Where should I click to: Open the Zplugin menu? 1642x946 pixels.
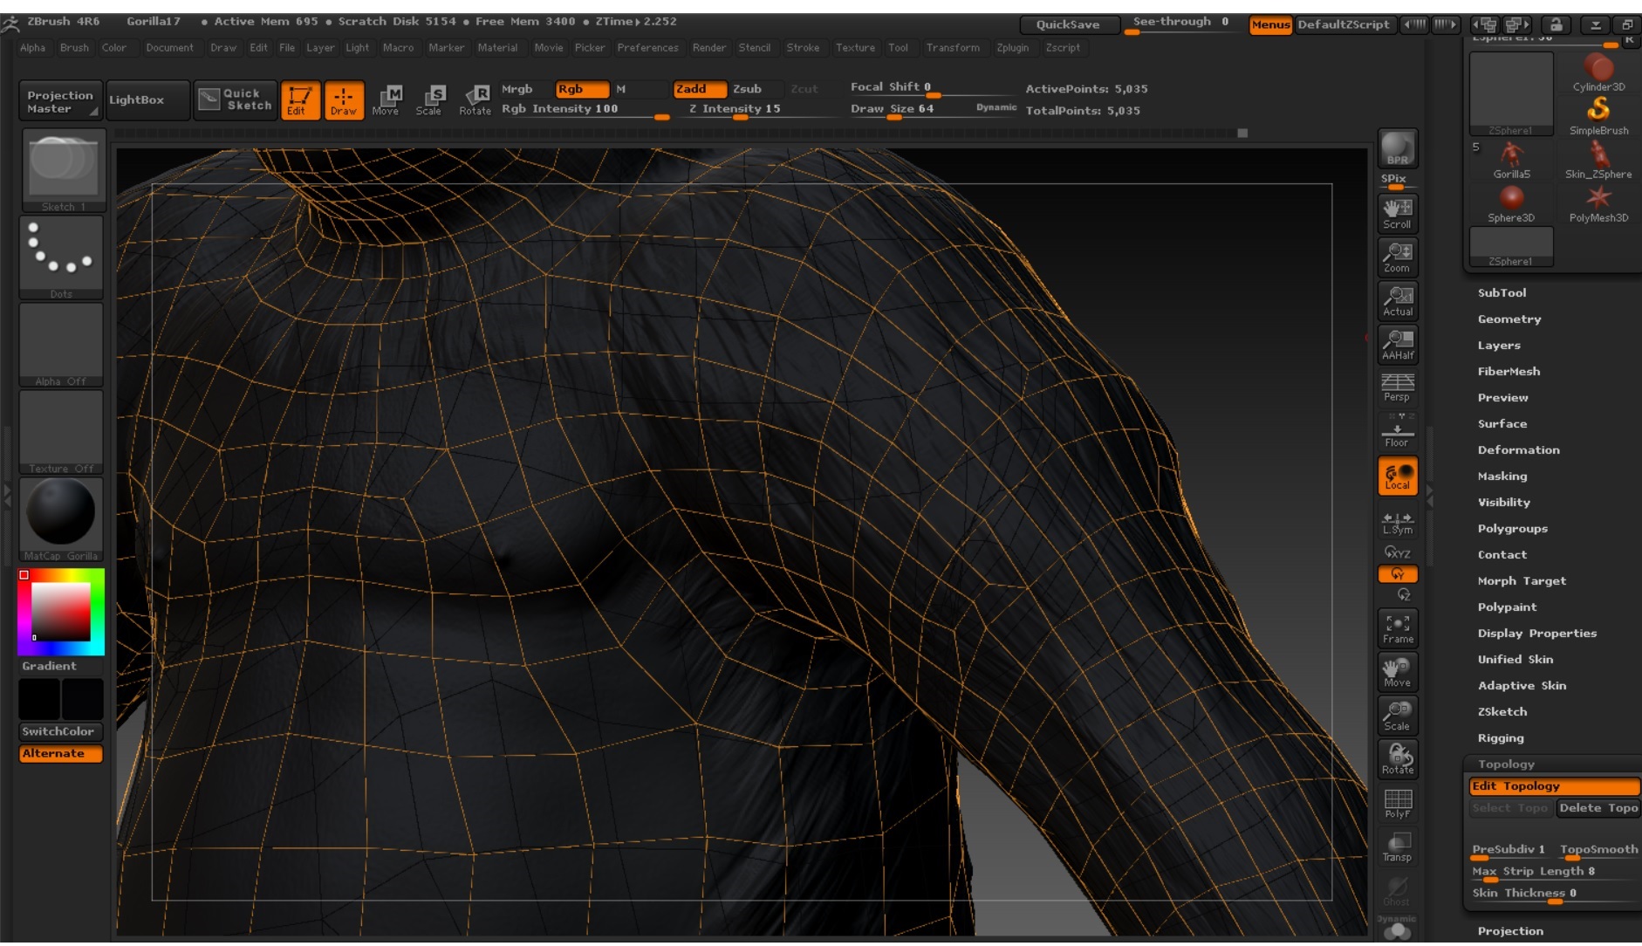tap(1012, 48)
